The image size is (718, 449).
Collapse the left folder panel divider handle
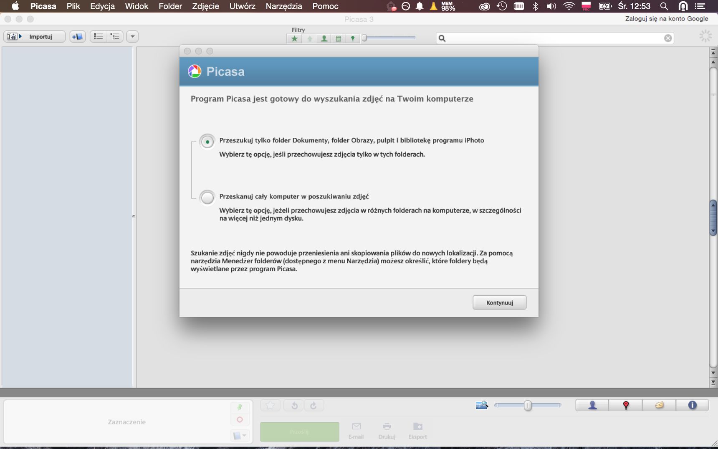point(134,216)
